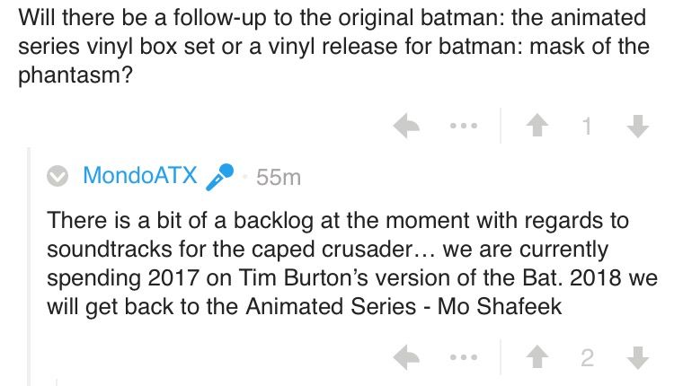Click the vertical divider beside the question's upvote arrow

click(x=501, y=127)
